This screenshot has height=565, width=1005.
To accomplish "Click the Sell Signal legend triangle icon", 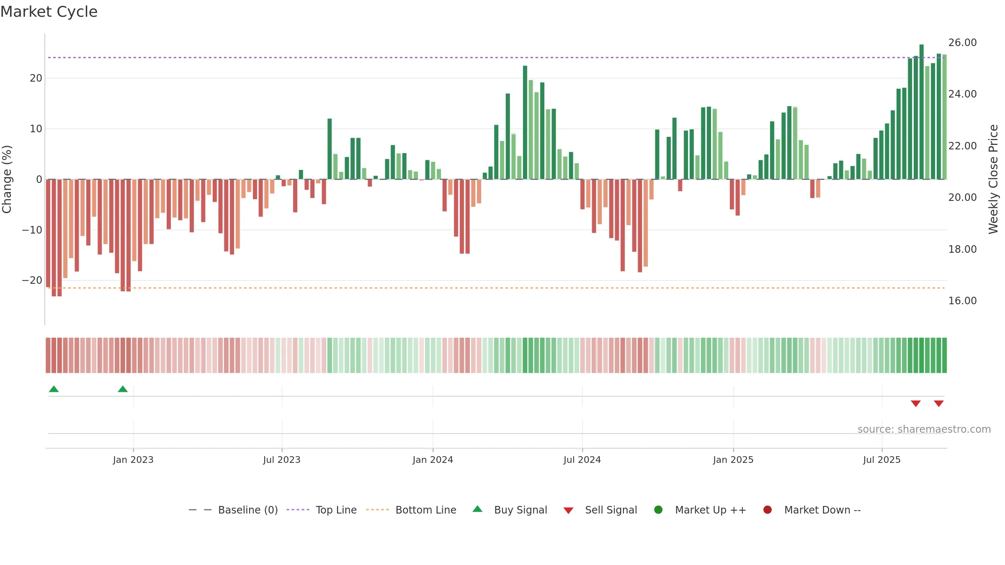I will (568, 511).
